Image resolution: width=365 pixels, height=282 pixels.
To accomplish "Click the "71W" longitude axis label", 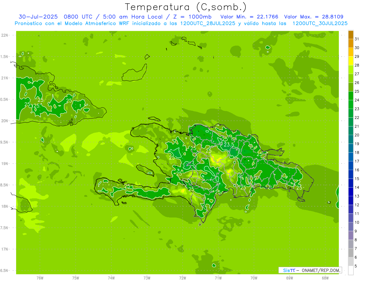I will tap(218, 278).
